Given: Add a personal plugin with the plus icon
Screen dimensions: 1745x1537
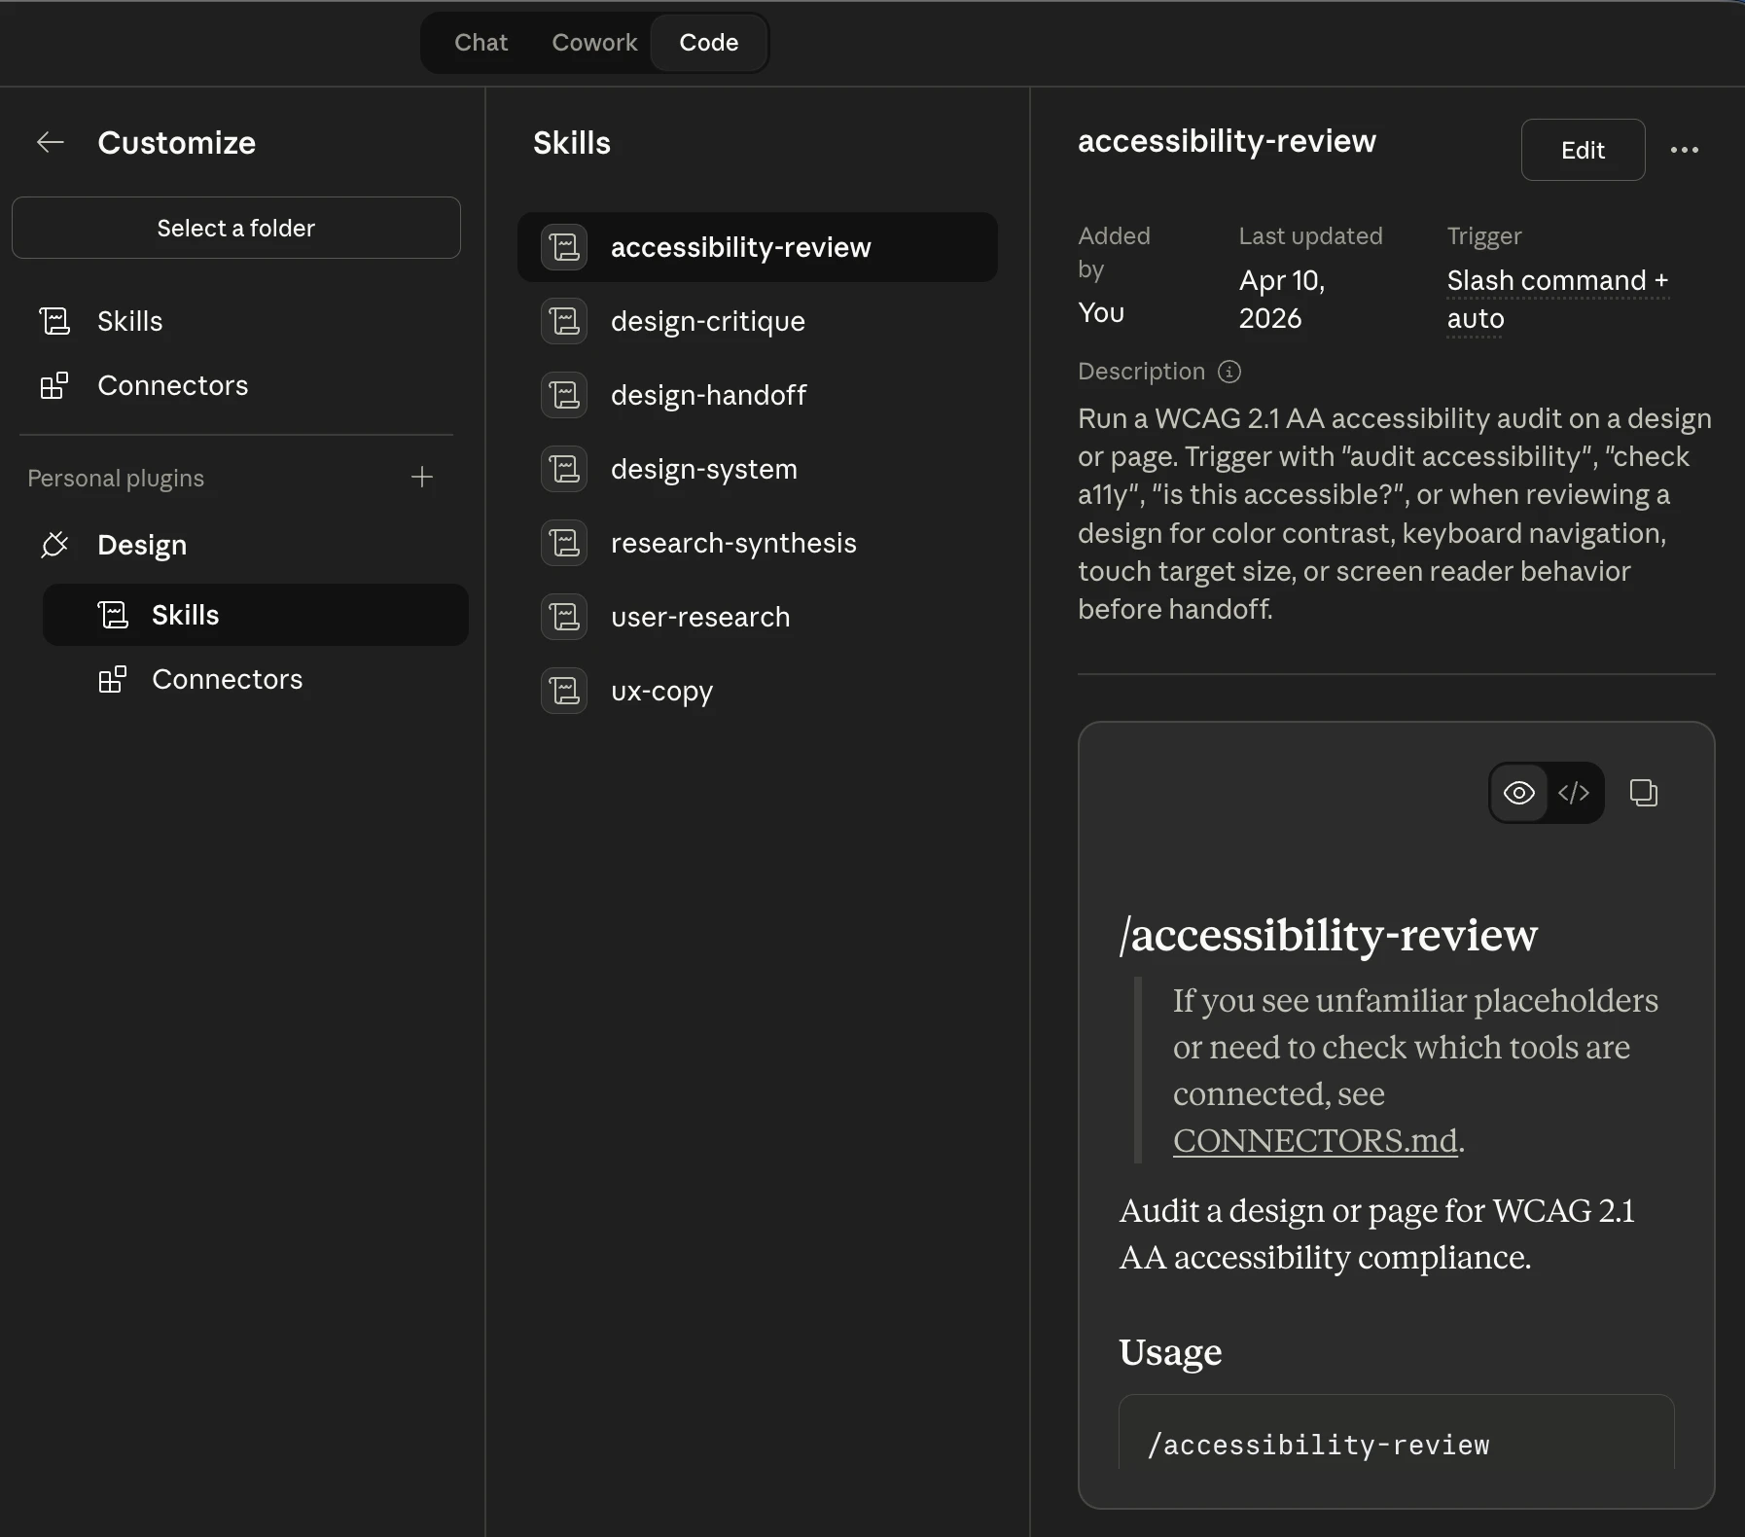Looking at the screenshot, I should click(422, 477).
